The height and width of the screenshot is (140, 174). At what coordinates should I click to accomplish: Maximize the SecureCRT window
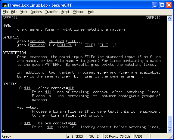162,5
